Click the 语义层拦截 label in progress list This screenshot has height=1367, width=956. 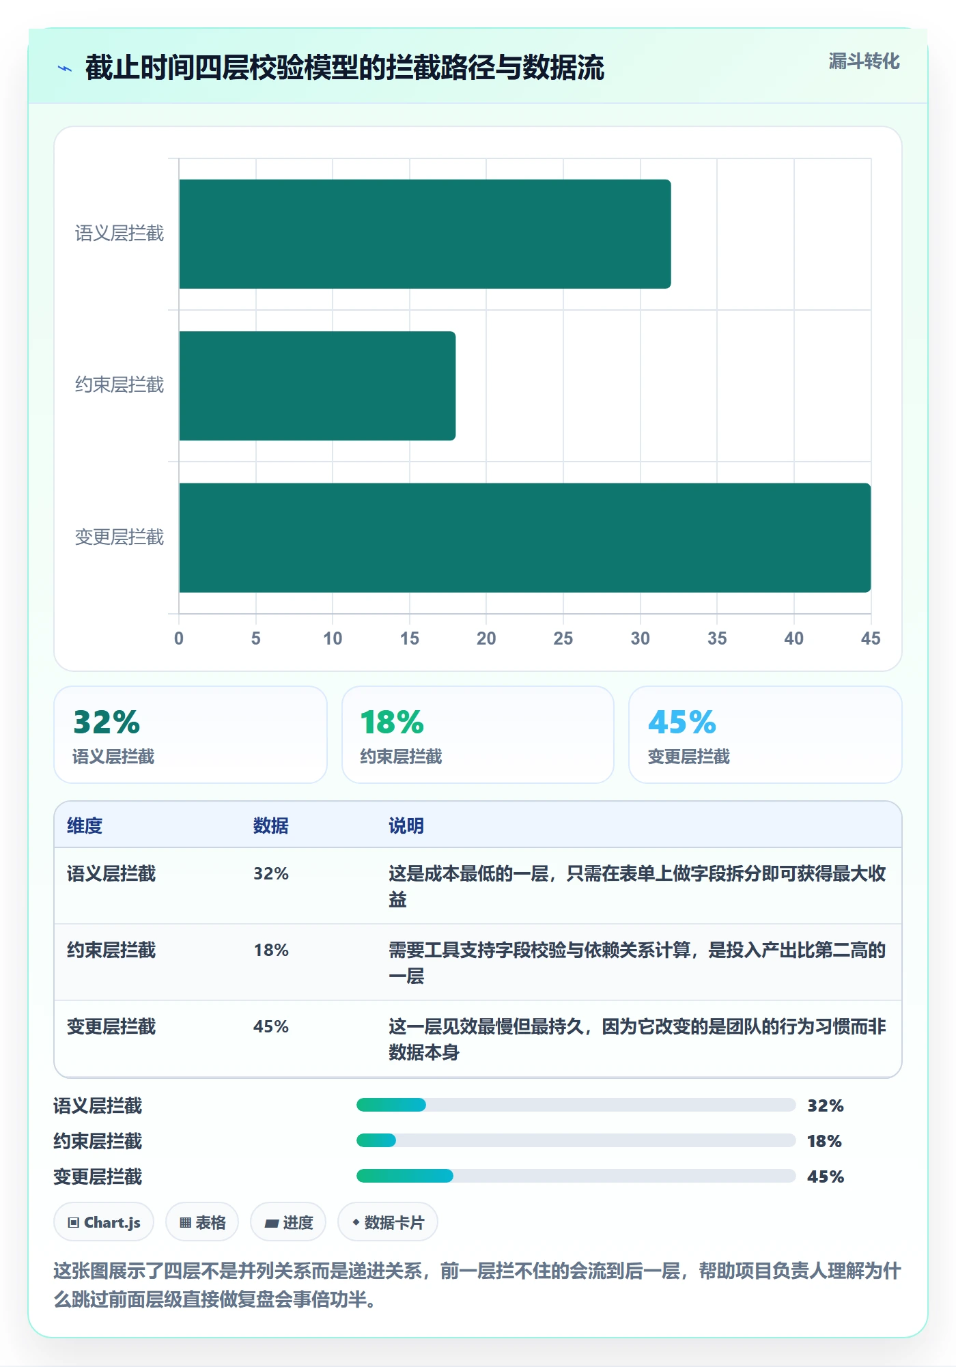pyautogui.click(x=98, y=1105)
